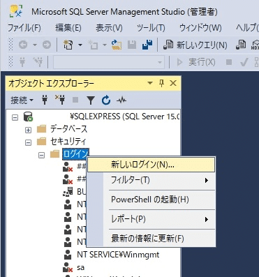The width and height of the screenshot is (259, 277).
Task: Click the activity monitor pulse icon
Action: pyautogui.click(x=121, y=100)
